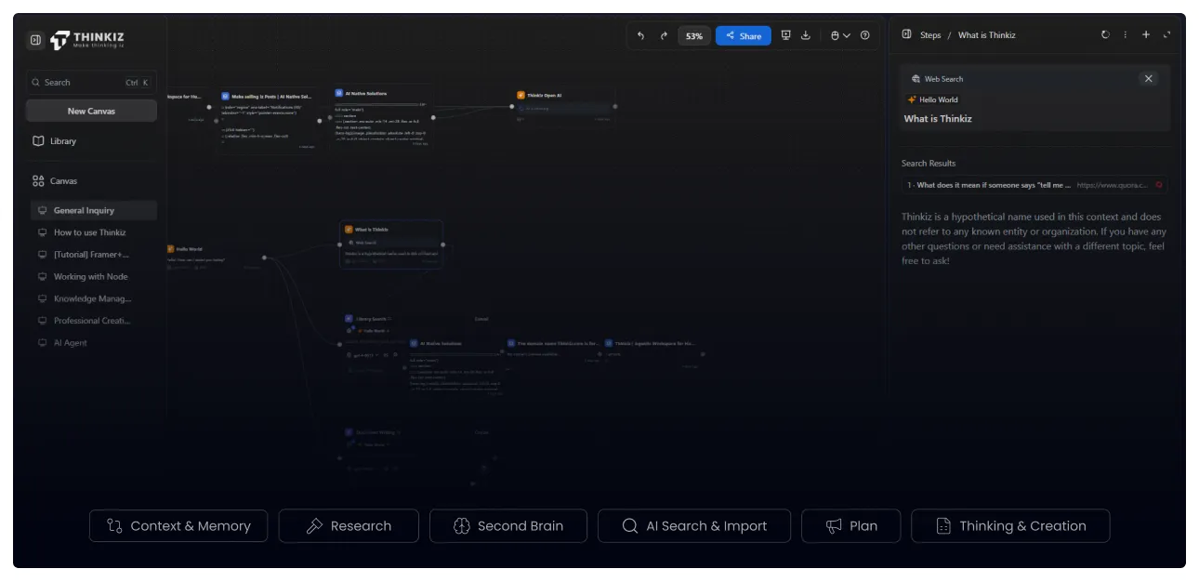Image resolution: width=1199 pixels, height=582 pixels.
Task: Click the blue Share button
Action: click(x=743, y=36)
